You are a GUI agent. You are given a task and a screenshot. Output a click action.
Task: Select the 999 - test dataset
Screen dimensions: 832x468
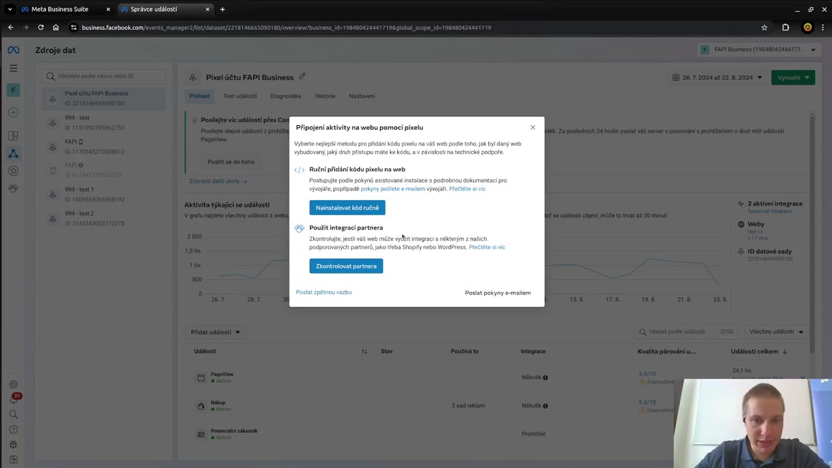point(104,123)
